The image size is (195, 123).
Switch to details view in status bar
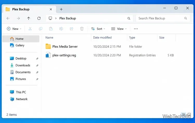[x=184, y=114]
